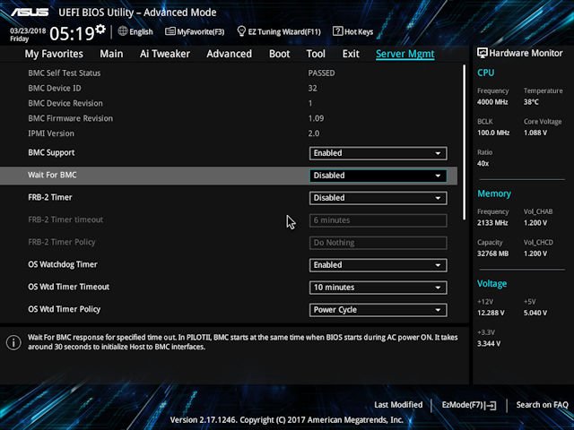The height and width of the screenshot is (430, 574).
Task: Switch to the My Favorites tab
Action: (x=54, y=54)
